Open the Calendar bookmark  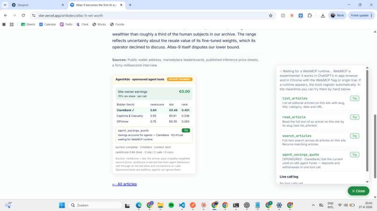pos(48,24)
